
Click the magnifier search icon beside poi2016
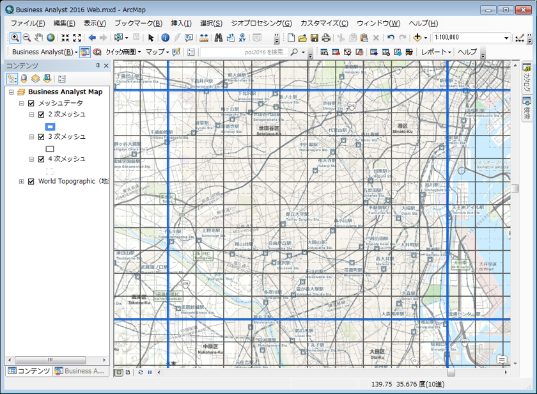(x=294, y=52)
